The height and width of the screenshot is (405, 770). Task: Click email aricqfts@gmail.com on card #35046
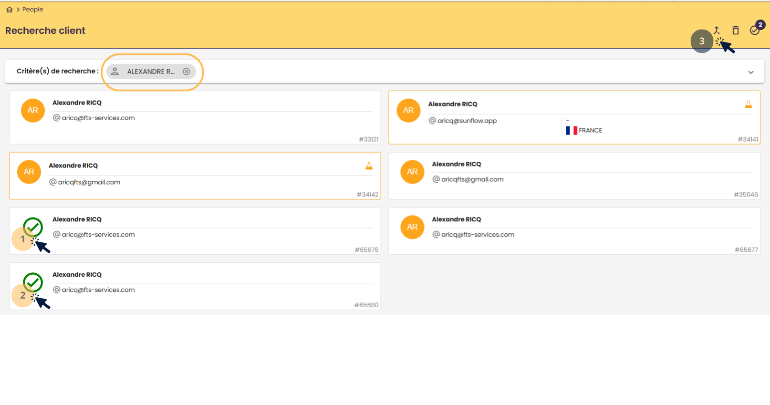point(472,179)
